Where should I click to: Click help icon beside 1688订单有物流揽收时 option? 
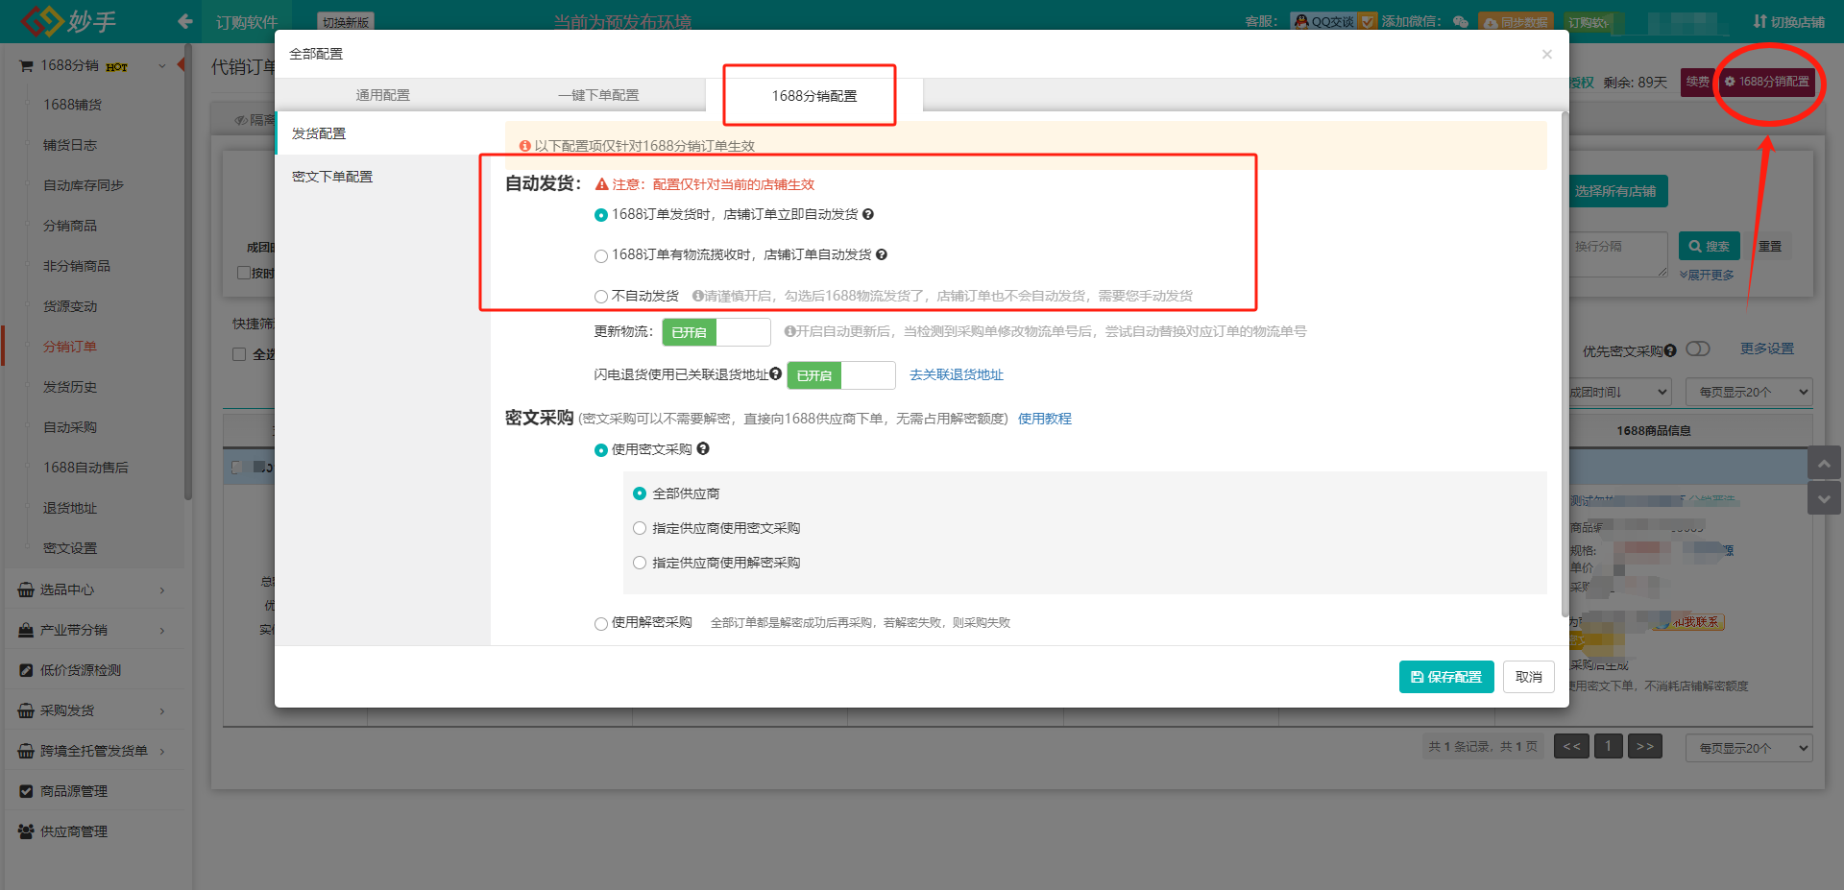[882, 254]
